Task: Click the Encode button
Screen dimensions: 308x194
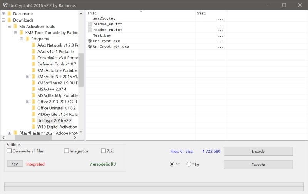Action: pos(258,151)
